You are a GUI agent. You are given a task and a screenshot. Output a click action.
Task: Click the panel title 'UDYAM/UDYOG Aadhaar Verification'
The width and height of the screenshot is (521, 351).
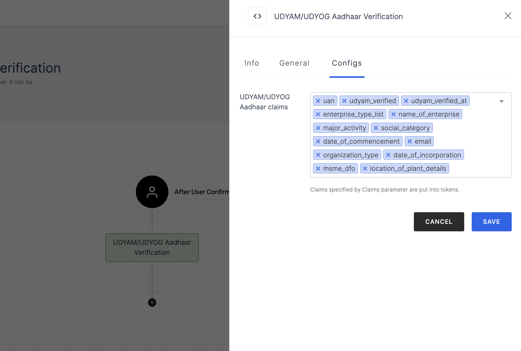tap(338, 16)
